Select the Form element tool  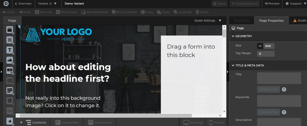point(10,80)
